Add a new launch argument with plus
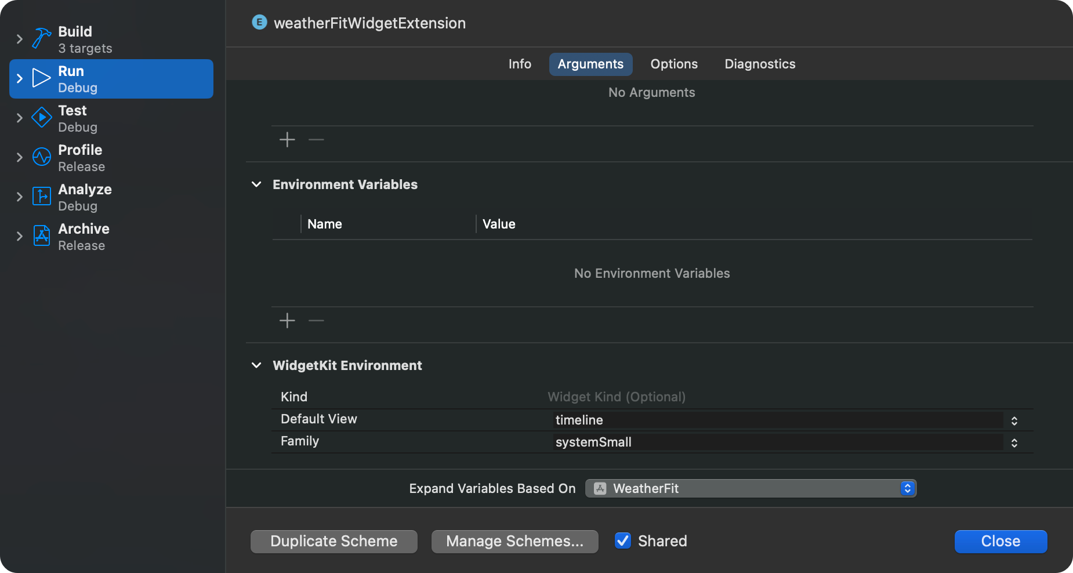This screenshot has height=573, width=1073. click(287, 140)
